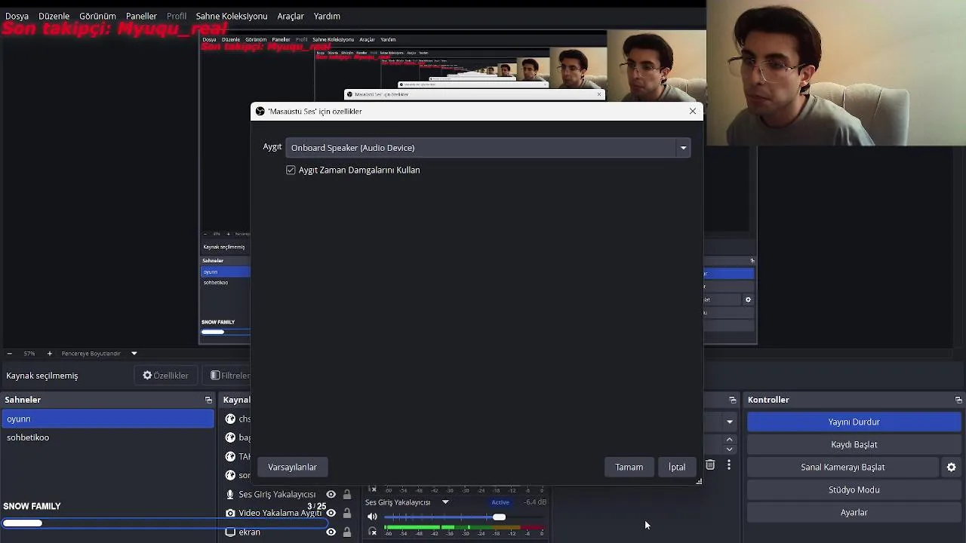
Task: Open the Dosya menu
Action: (x=17, y=16)
